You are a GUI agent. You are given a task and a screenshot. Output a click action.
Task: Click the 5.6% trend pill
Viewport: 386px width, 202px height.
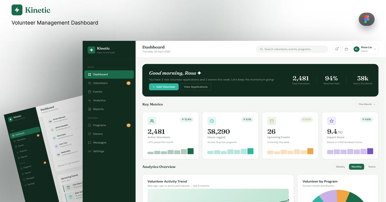click(367, 119)
